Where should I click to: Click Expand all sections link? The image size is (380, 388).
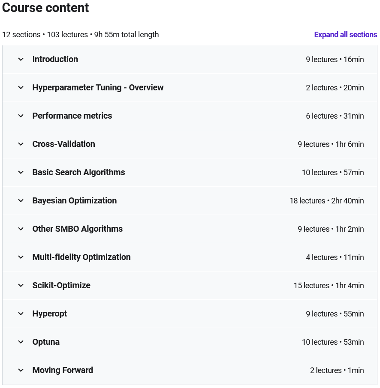click(x=346, y=35)
